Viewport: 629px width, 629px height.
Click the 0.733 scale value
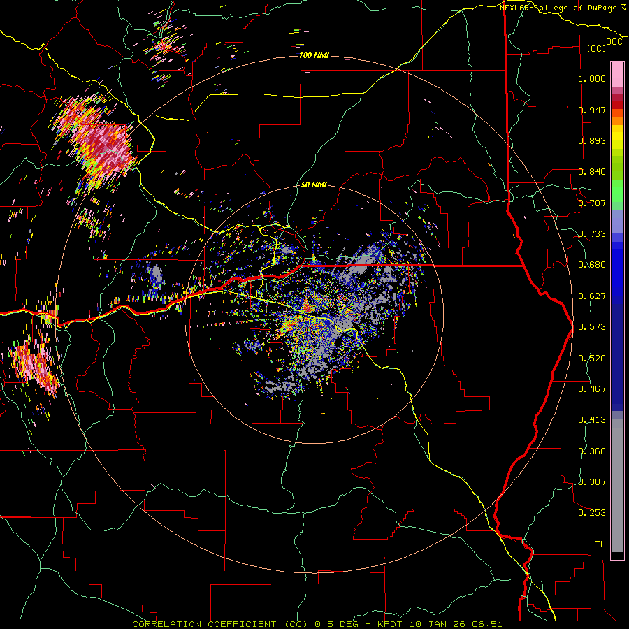tap(592, 234)
